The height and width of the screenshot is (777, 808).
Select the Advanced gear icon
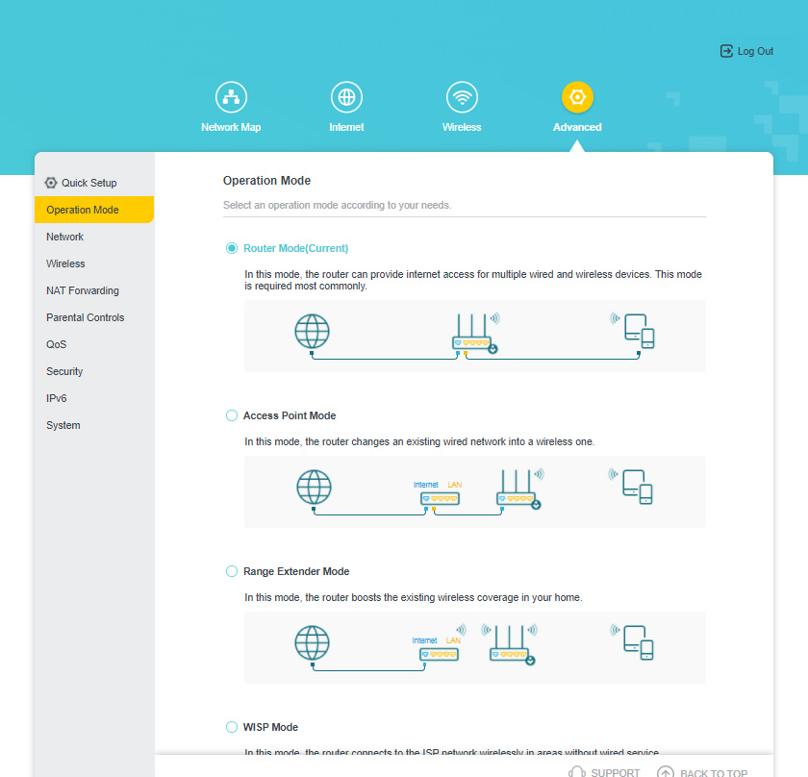tap(577, 97)
